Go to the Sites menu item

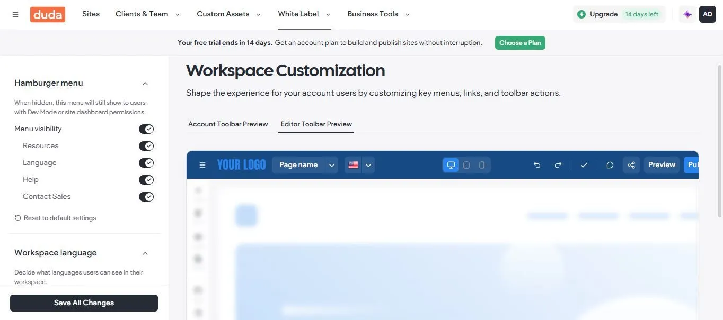click(x=91, y=14)
